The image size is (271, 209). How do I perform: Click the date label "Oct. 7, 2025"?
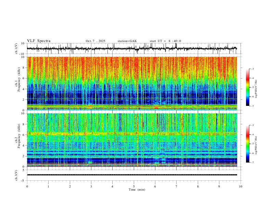(95, 41)
